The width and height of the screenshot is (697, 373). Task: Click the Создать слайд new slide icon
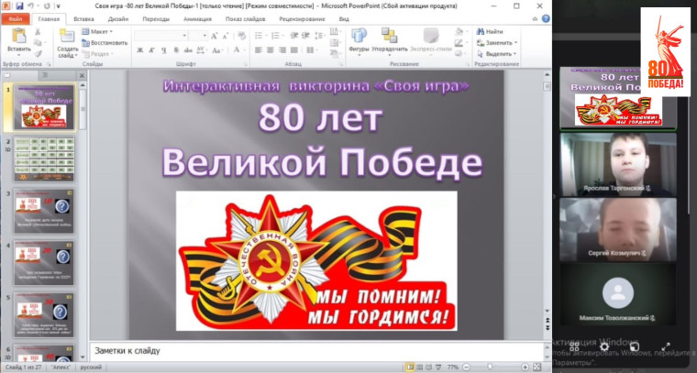(x=67, y=36)
